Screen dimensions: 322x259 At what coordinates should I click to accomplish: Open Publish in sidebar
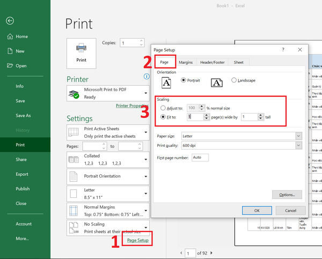23,189
